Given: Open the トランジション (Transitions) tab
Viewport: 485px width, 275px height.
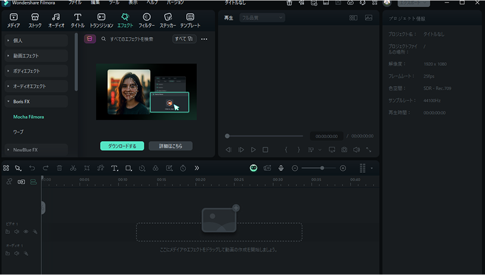Looking at the screenshot, I should (101, 20).
